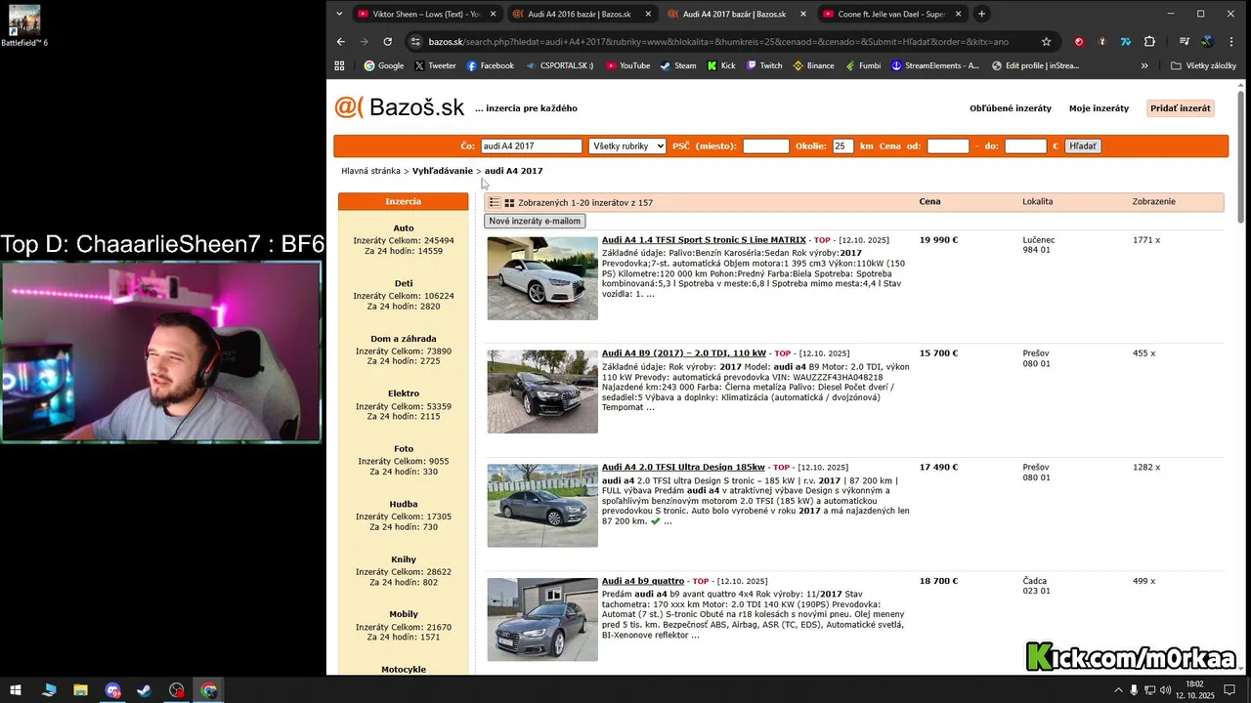Open the Všetky záložky bookmarks folder
The image size is (1251, 703).
(1203, 65)
